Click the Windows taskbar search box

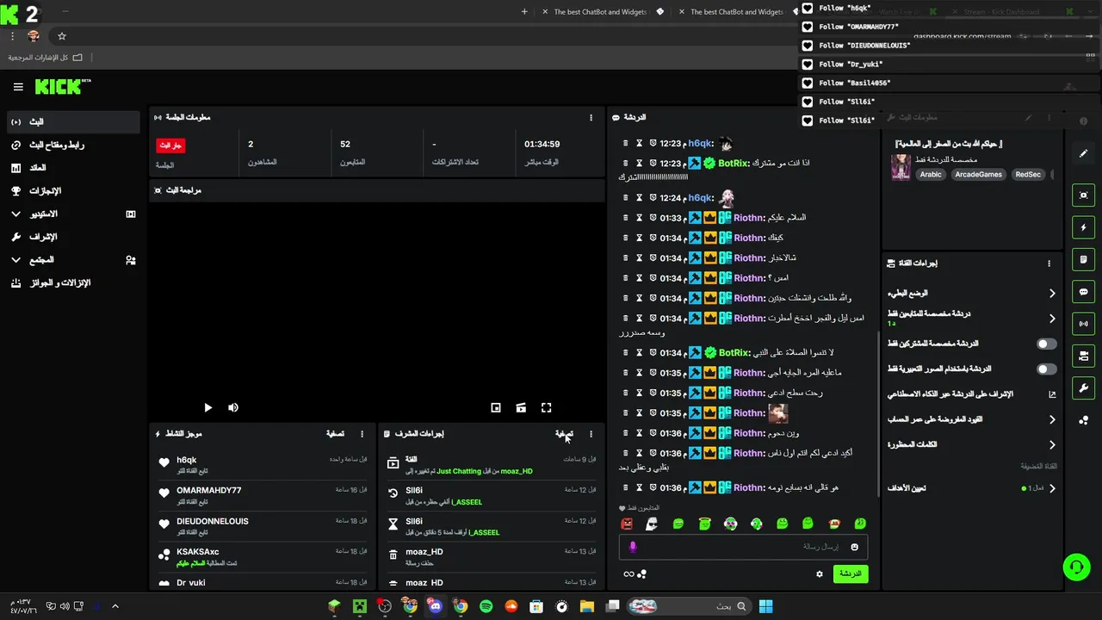pyautogui.click(x=687, y=606)
